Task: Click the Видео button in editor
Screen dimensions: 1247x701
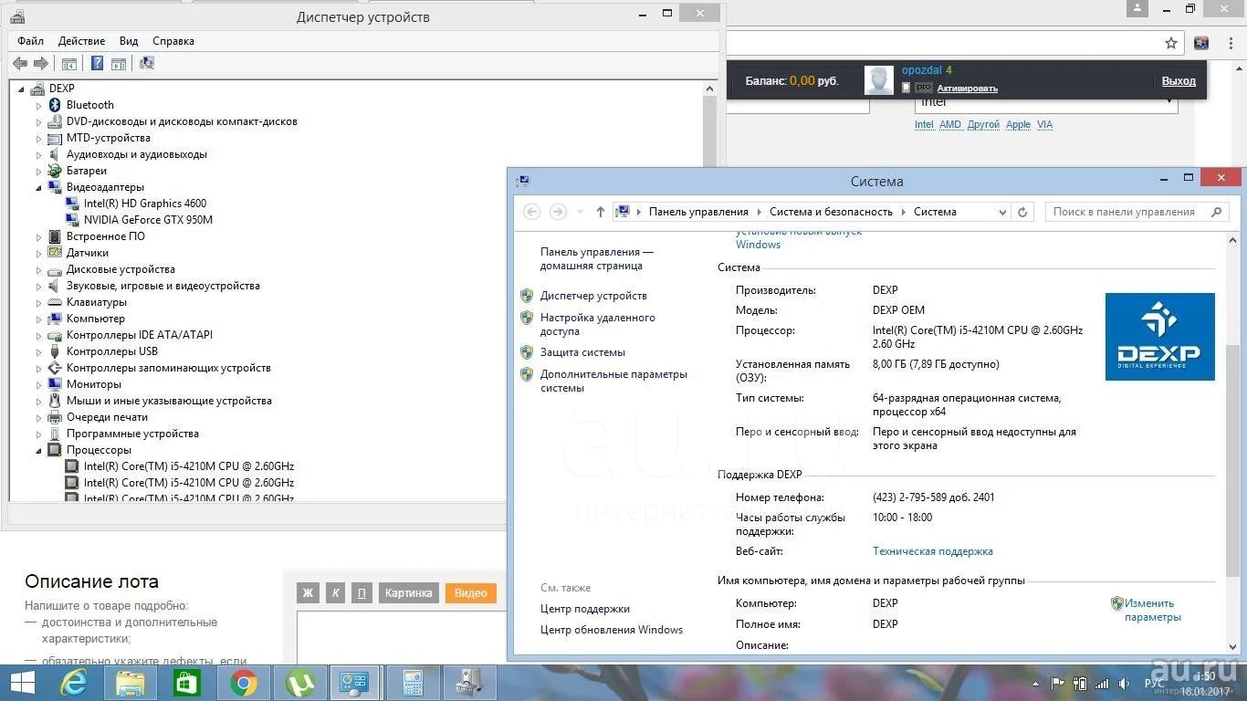Action: pos(471,593)
